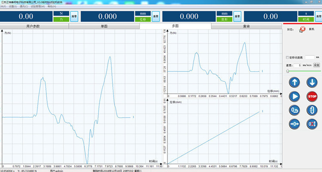
Task: Click the move down arrow button
Action: tap(311, 83)
